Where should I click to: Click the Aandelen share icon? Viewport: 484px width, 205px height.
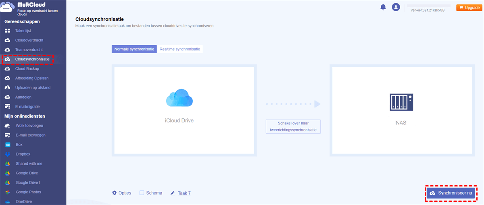click(x=7, y=97)
